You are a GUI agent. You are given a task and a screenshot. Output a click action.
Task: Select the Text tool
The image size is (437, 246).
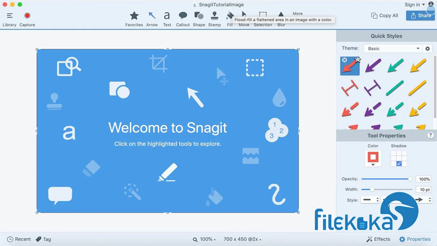click(167, 19)
